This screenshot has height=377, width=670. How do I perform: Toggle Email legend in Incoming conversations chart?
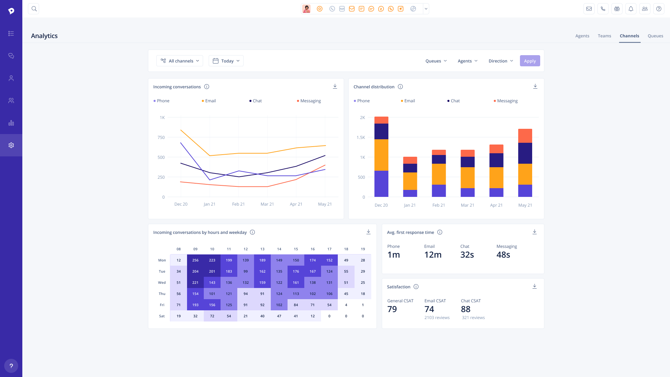coord(209,101)
